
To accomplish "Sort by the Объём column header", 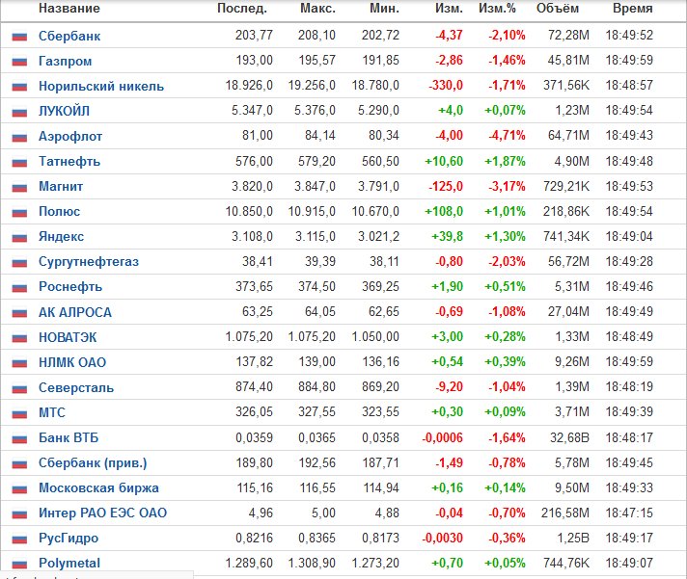I will click(558, 9).
